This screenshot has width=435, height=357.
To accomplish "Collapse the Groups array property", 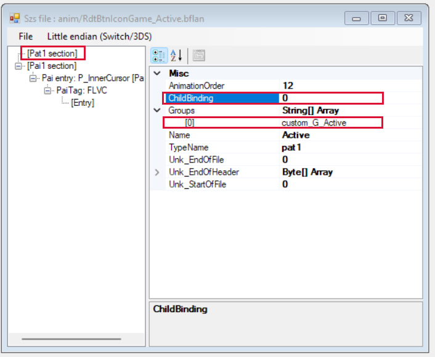I will click(x=157, y=110).
